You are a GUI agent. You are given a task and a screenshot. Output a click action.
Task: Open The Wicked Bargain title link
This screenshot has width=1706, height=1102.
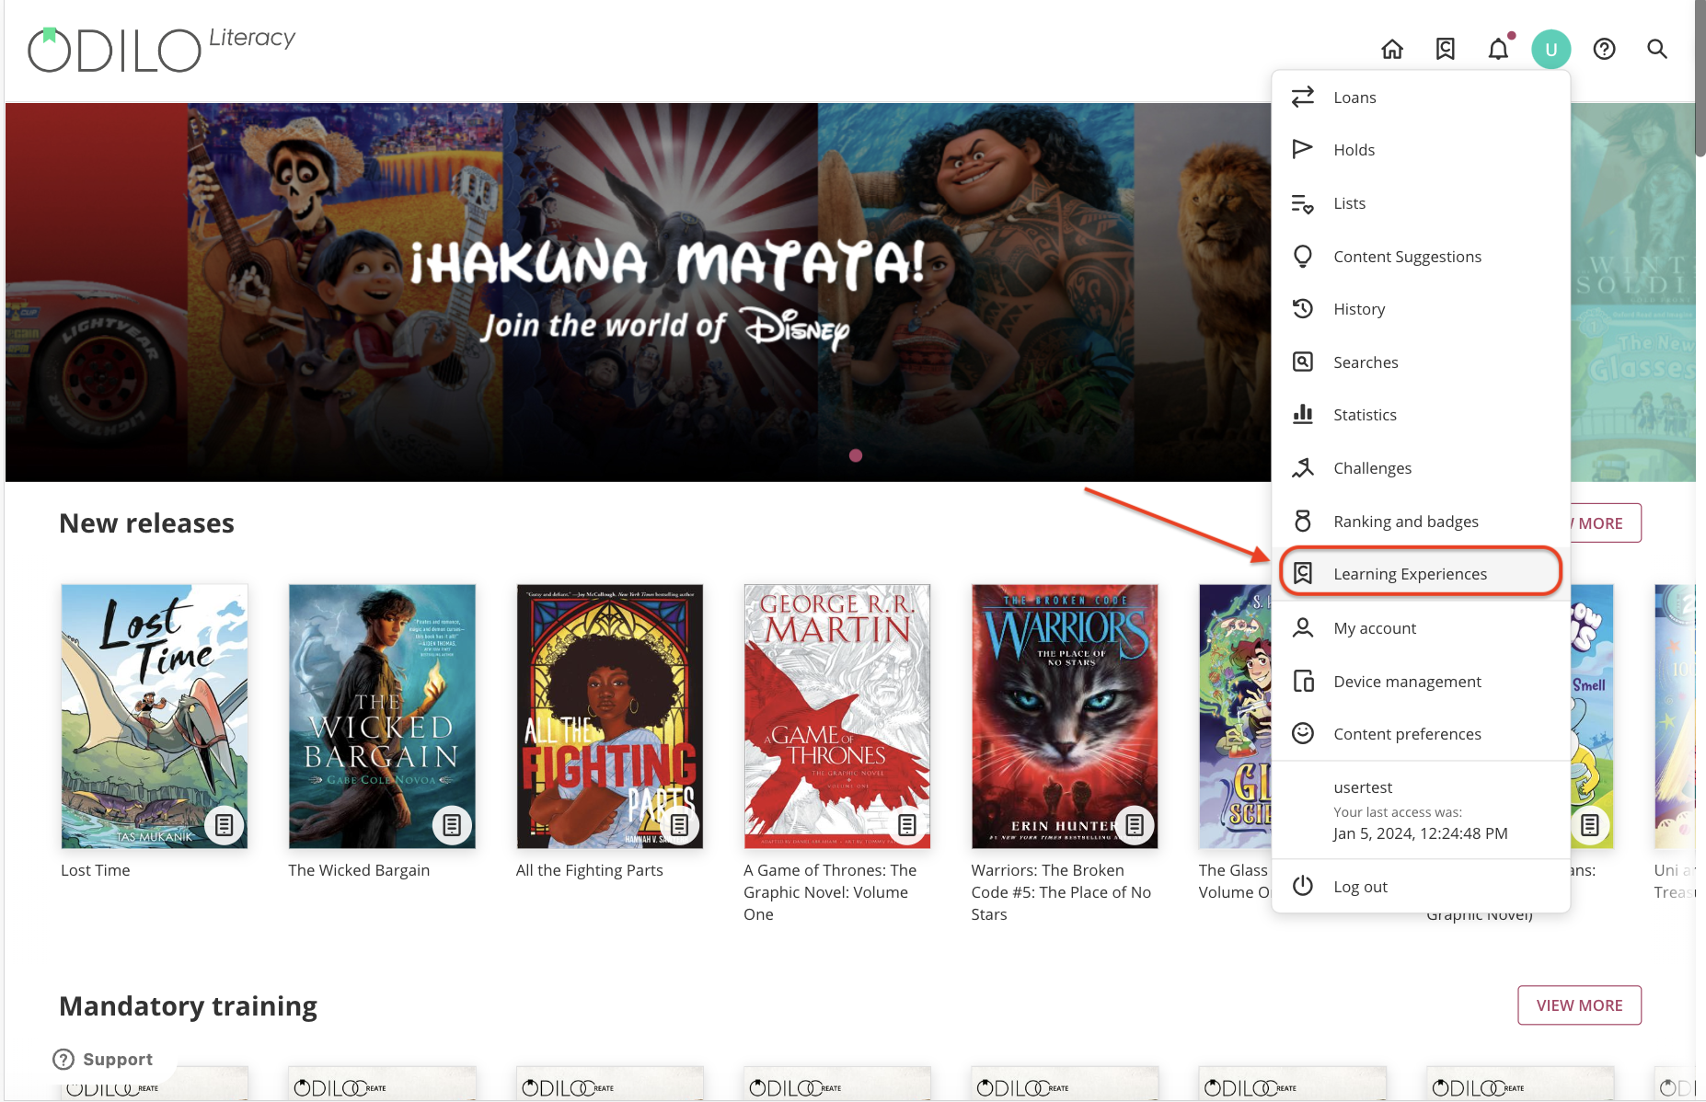(x=359, y=870)
